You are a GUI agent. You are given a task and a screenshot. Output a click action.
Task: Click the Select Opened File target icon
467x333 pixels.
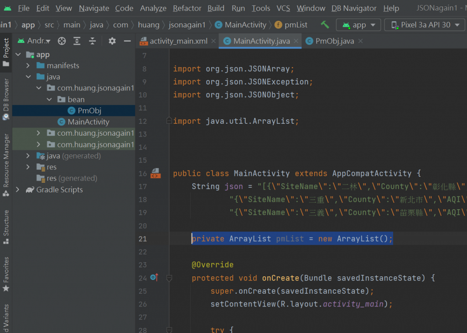pyautogui.click(x=62, y=41)
